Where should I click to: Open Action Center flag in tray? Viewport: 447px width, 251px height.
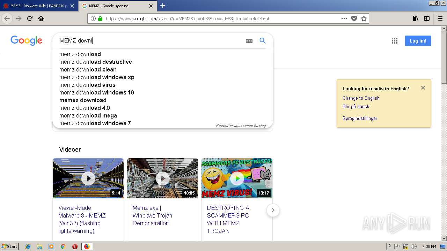[x=397, y=246]
